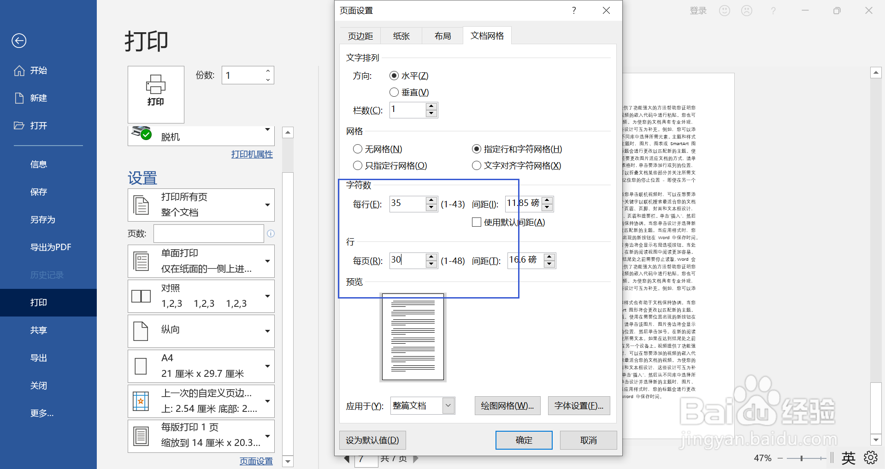Viewport: 885px width, 469px height.
Task: Click the 每版打印 1 页 icon
Action: [141, 434]
